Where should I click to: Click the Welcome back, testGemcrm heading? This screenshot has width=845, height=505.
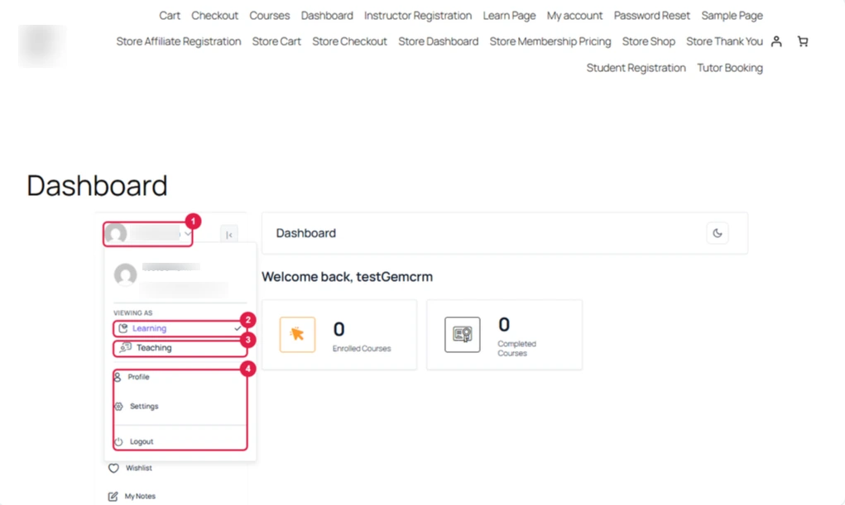(347, 277)
